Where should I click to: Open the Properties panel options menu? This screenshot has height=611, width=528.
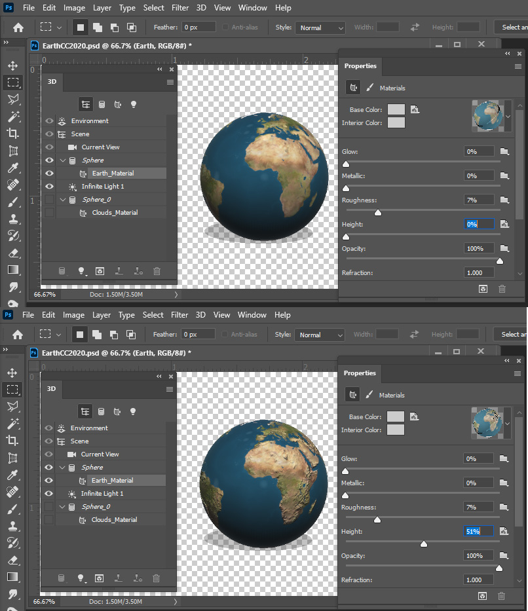coord(517,66)
